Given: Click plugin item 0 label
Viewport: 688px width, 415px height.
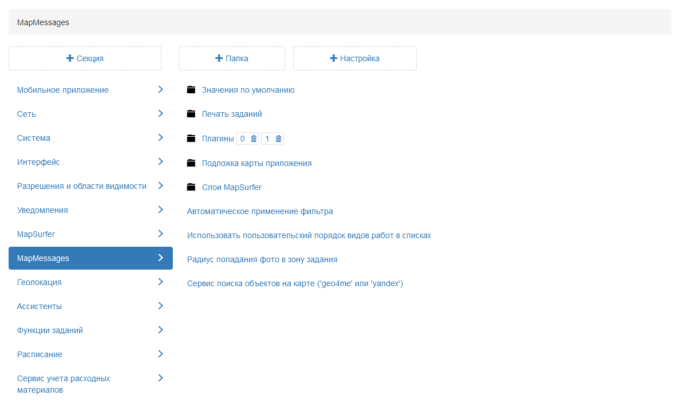Looking at the screenshot, I should coord(243,139).
